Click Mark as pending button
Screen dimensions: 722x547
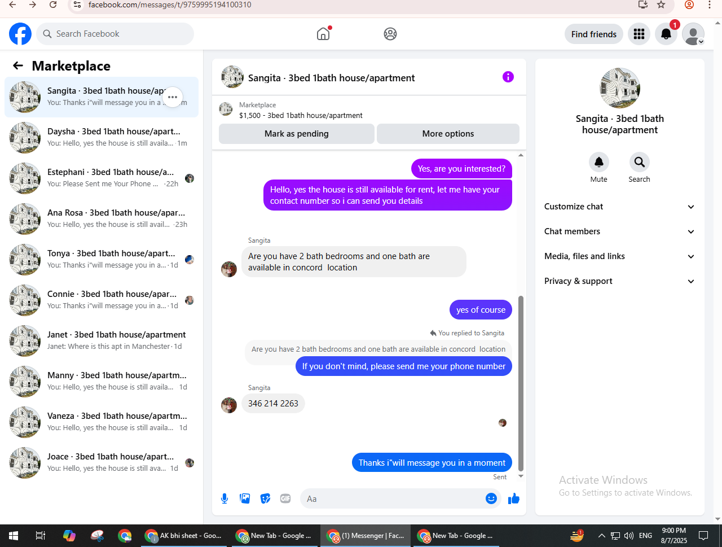(x=297, y=134)
